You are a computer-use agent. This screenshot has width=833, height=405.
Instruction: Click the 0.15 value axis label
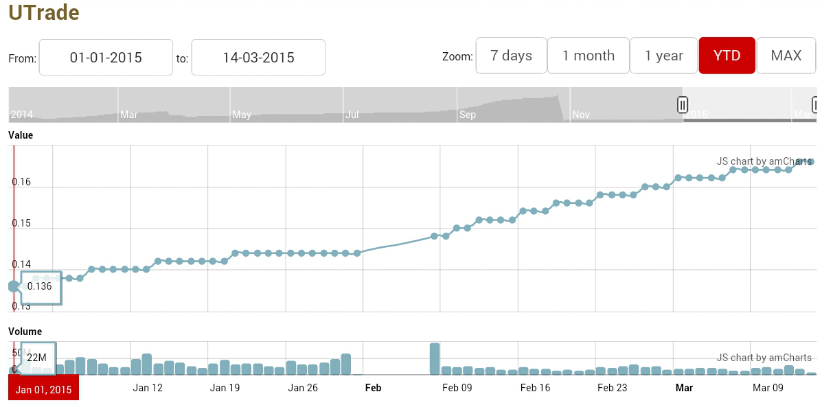[21, 224]
